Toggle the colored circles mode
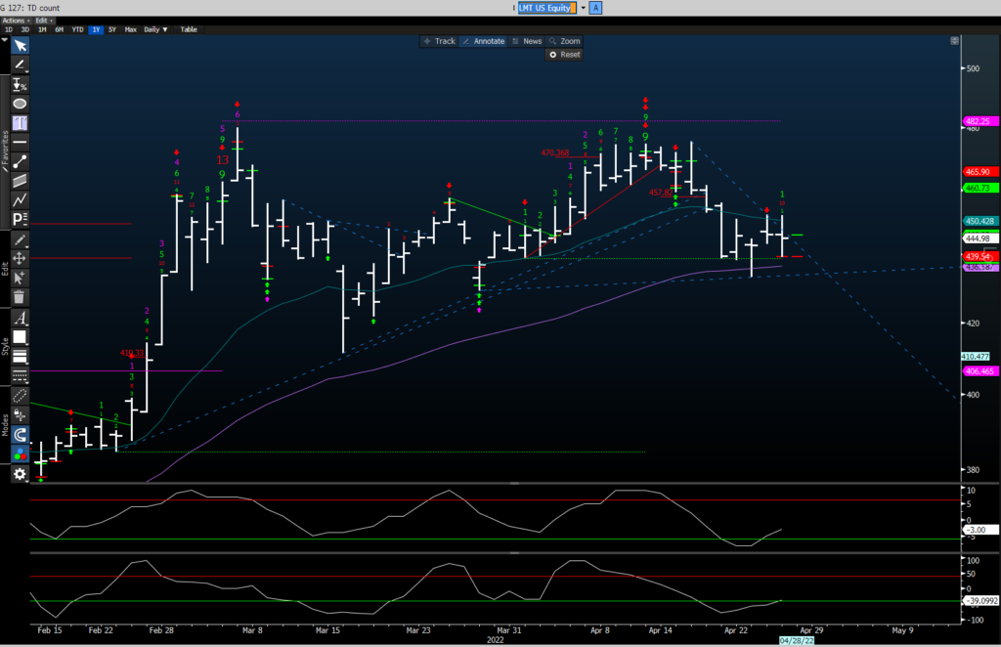This screenshot has height=647, width=1001. (20, 454)
